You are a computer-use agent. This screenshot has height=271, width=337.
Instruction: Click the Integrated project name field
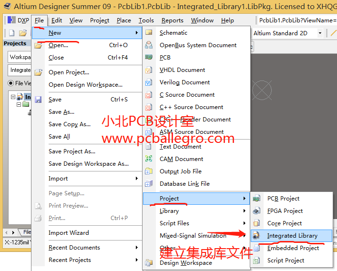(x=20, y=70)
